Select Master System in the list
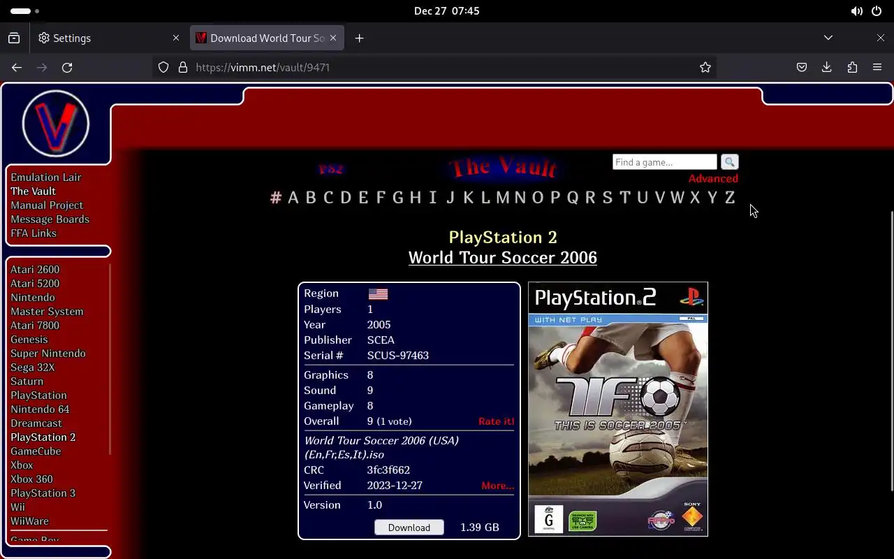 tap(47, 312)
